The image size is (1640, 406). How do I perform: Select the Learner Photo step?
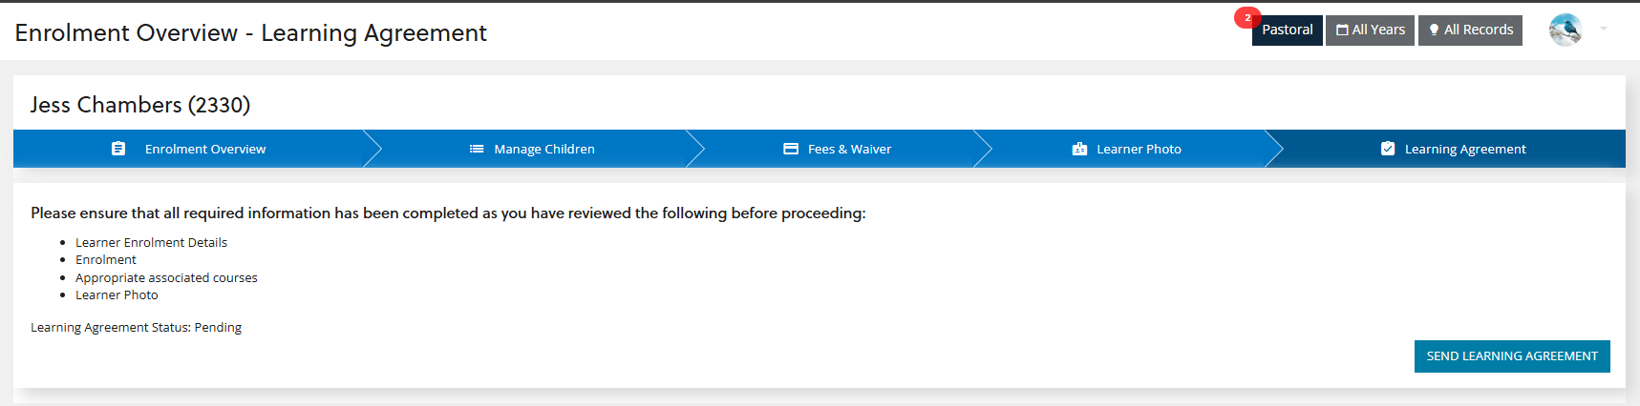(x=1139, y=149)
